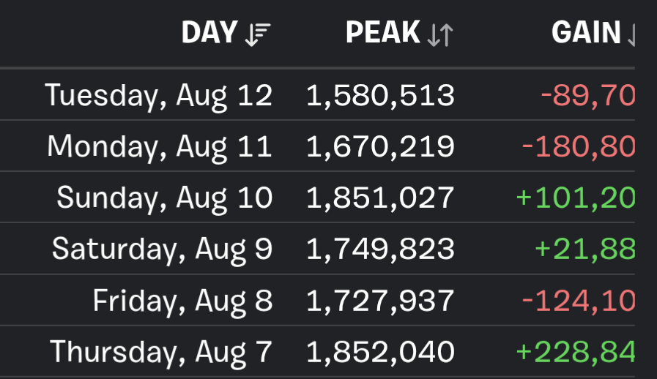The image size is (657, 379).
Task: Click the peak value 1,670,219
Action: 380,146
